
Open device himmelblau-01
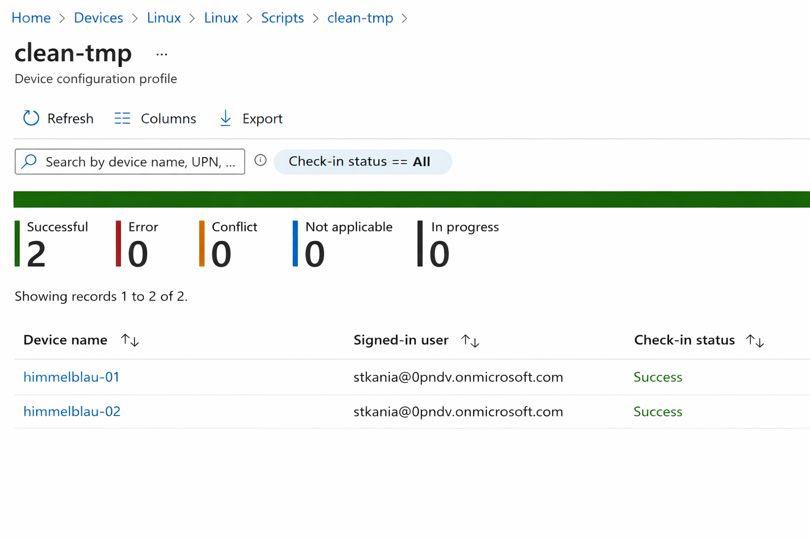72,377
